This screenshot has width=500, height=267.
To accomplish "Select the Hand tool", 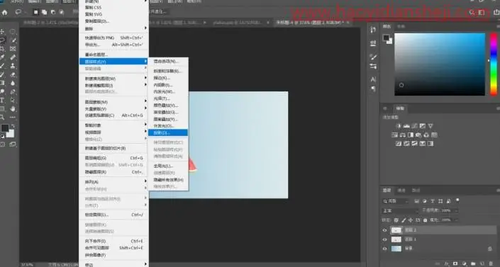I will pos(13,109).
